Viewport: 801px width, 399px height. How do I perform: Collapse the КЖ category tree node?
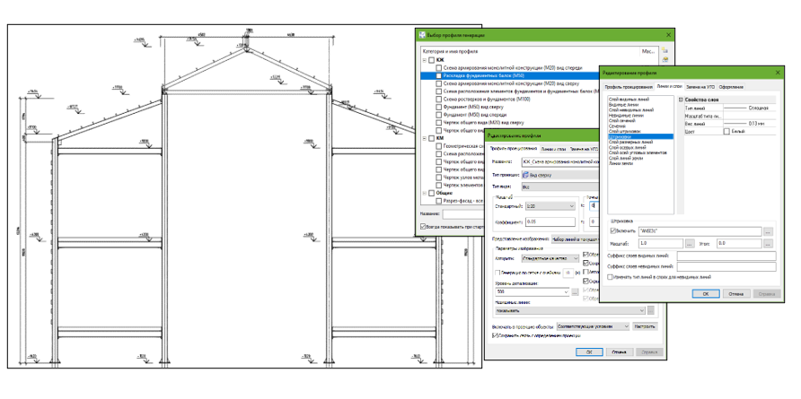click(x=424, y=60)
